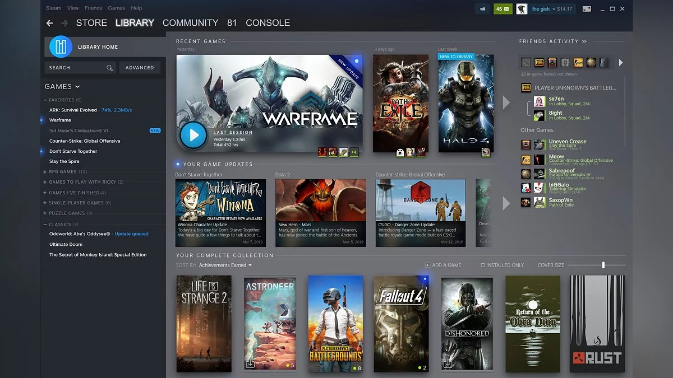Click Path of Exile icon beside SaxopWn
This screenshot has height=378, width=673.
(x=526, y=203)
